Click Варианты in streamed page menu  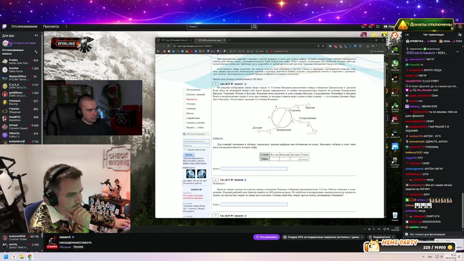point(192,99)
